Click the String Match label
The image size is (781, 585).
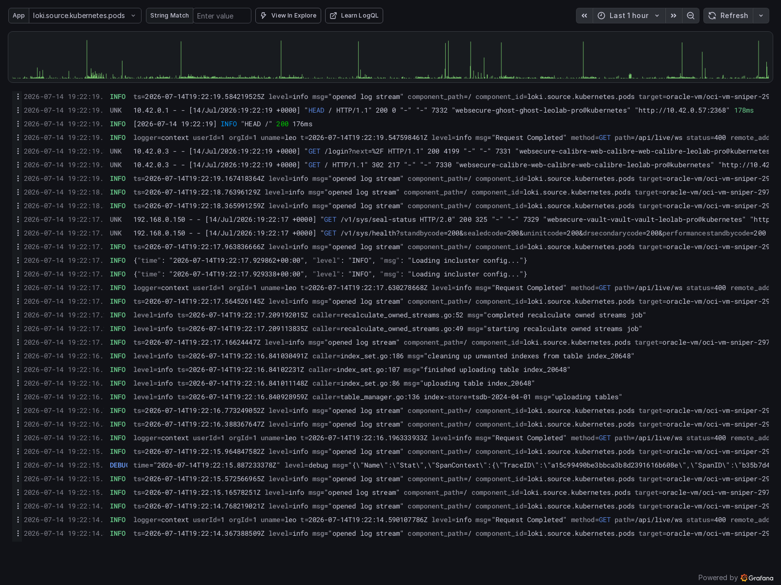pos(169,16)
